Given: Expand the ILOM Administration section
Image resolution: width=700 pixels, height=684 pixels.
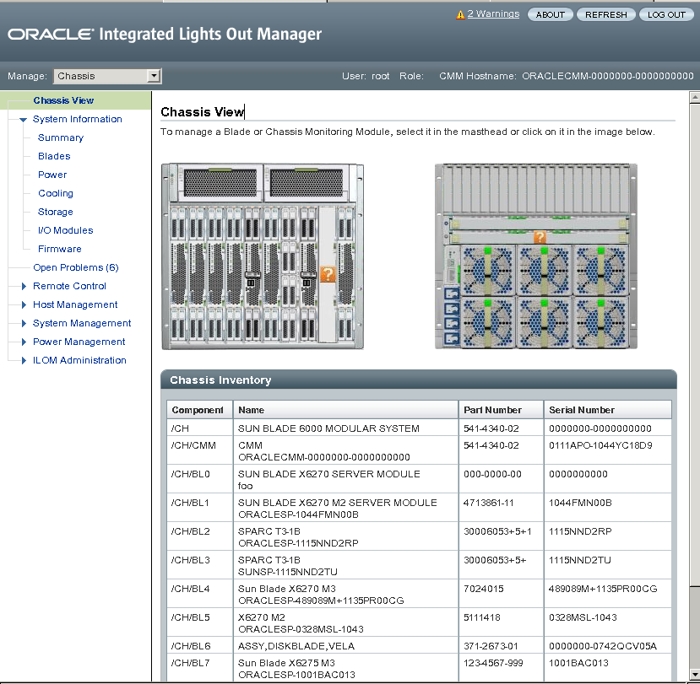Looking at the screenshot, I should (x=24, y=361).
